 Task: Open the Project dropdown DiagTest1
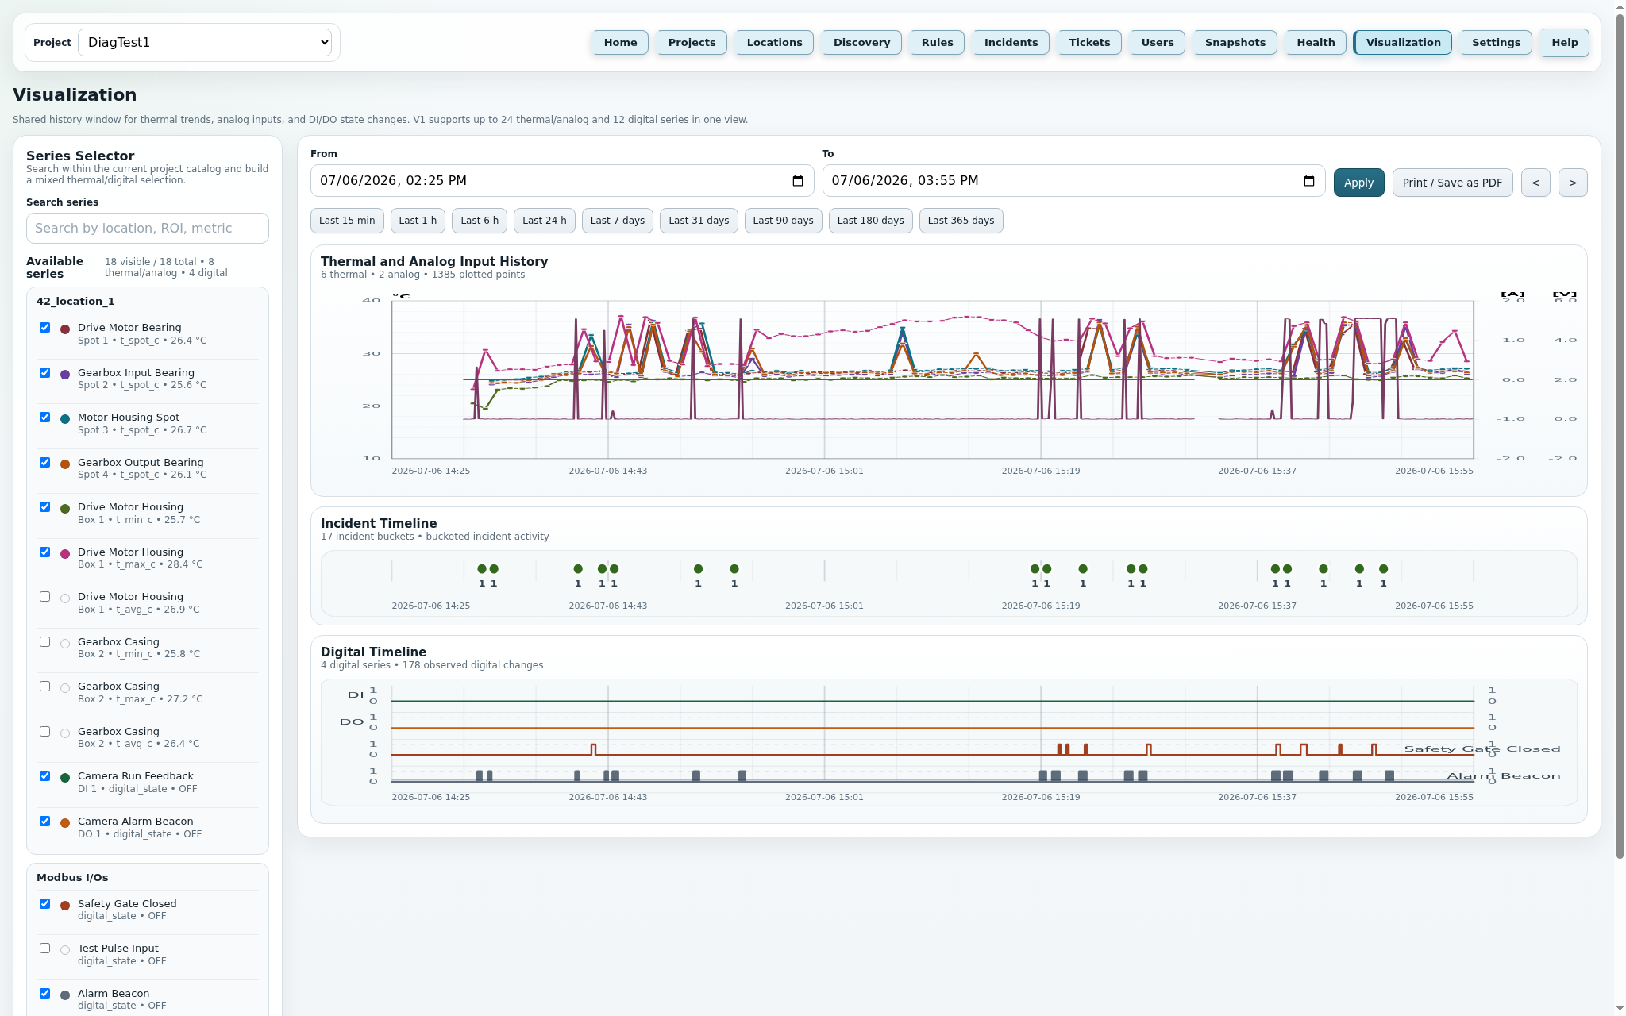(x=205, y=42)
